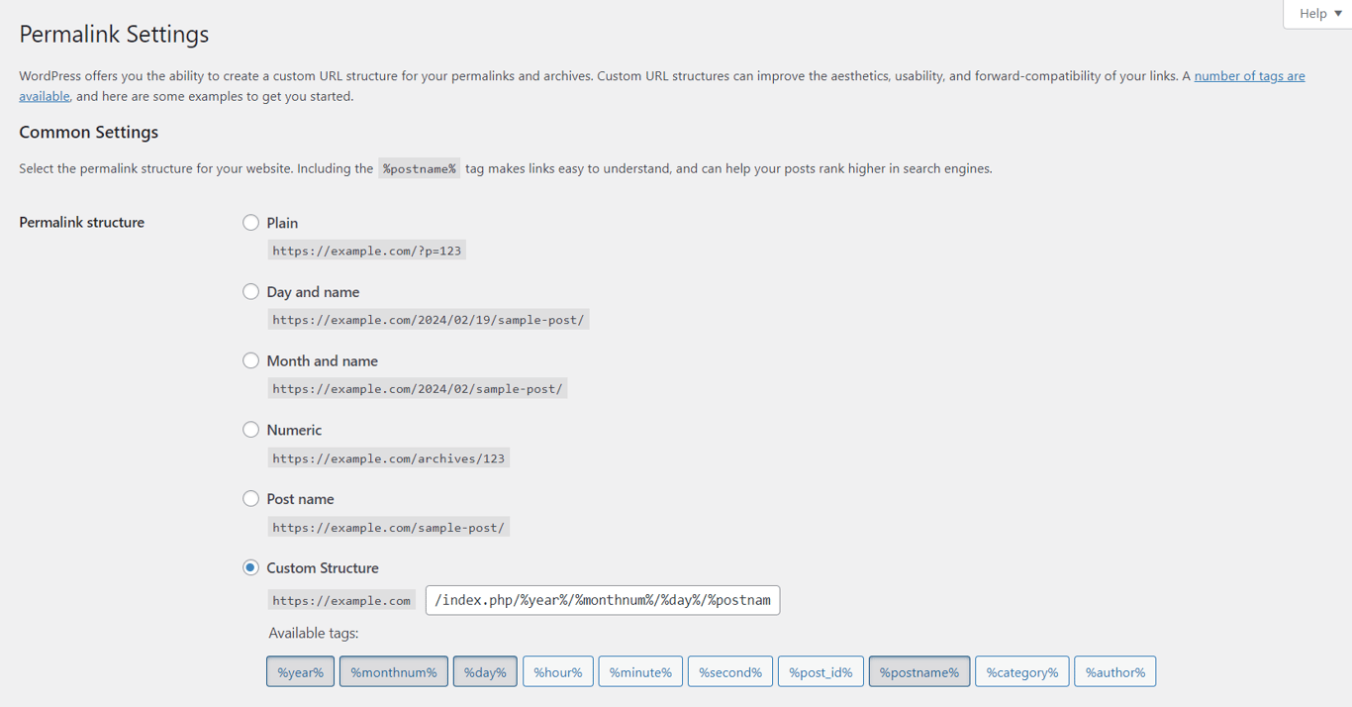The width and height of the screenshot is (1352, 707).
Task: Insert the %hour% tag
Action: (x=557, y=670)
